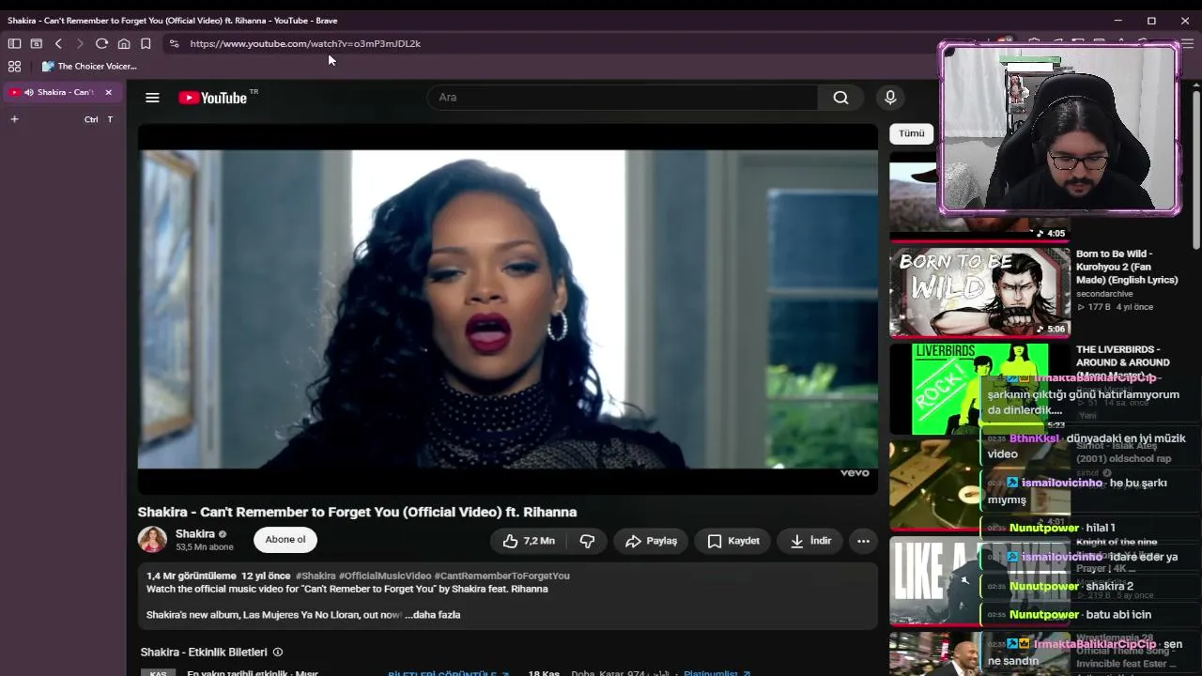Screen dimensions: 1202x676
Task: Select the 'Tümü' filter chip
Action: [x=912, y=133]
